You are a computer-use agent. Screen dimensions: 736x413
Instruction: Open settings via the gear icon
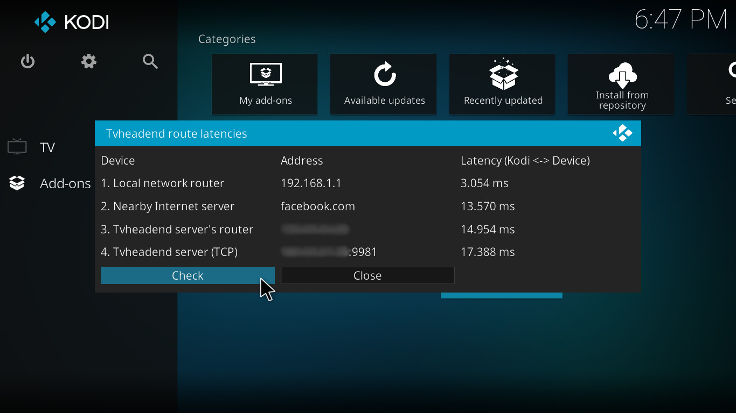tap(89, 62)
